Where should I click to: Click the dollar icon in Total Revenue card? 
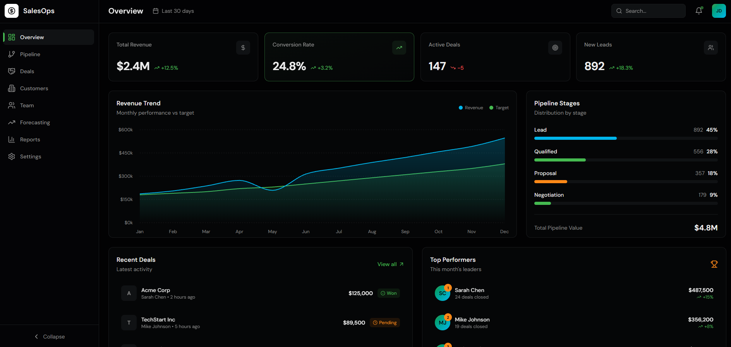243,48
